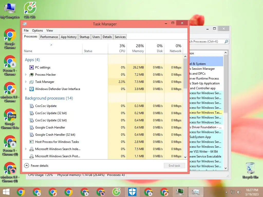Click the Process Hacker app icon
Image resolution: width=263 pixels, height=197 pixels.
tap(32, 75)
